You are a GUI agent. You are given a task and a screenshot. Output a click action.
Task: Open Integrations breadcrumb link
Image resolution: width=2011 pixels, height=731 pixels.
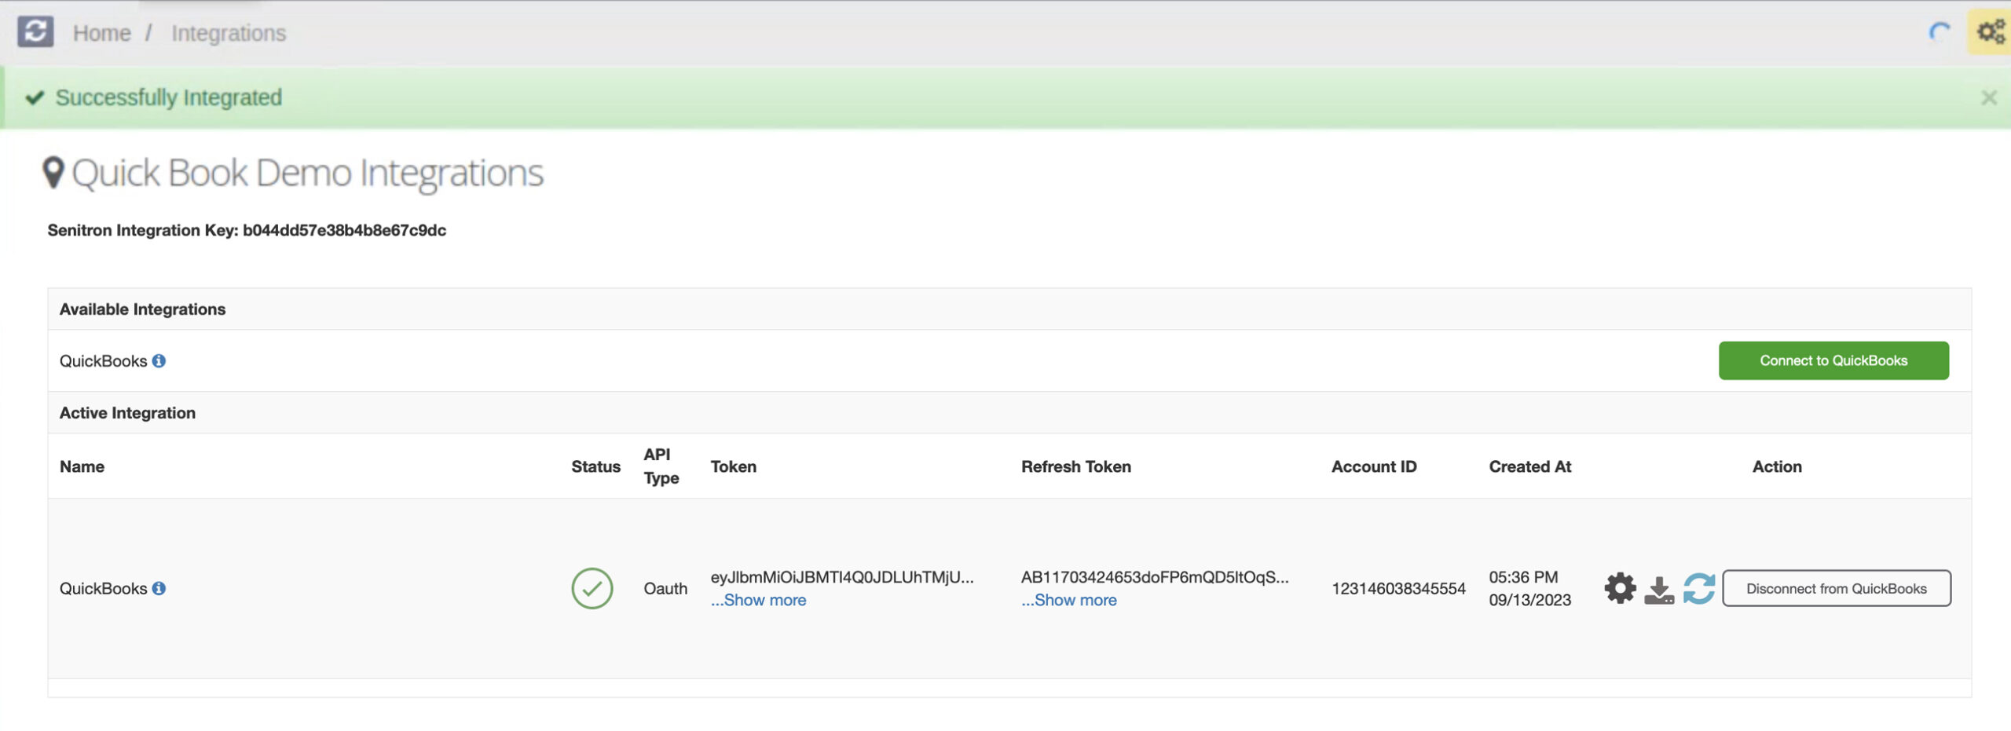[229, 33]
